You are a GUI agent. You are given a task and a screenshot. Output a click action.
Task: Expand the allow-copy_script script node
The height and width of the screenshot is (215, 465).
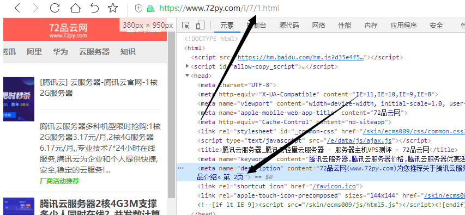click(x=187, y=66)
